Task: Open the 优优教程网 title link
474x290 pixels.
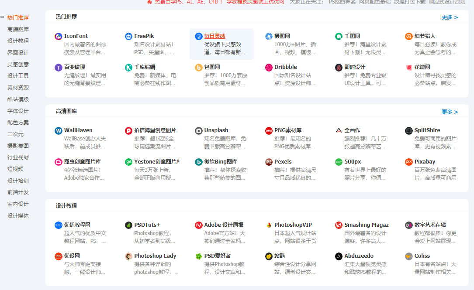Action: point(77,225)
